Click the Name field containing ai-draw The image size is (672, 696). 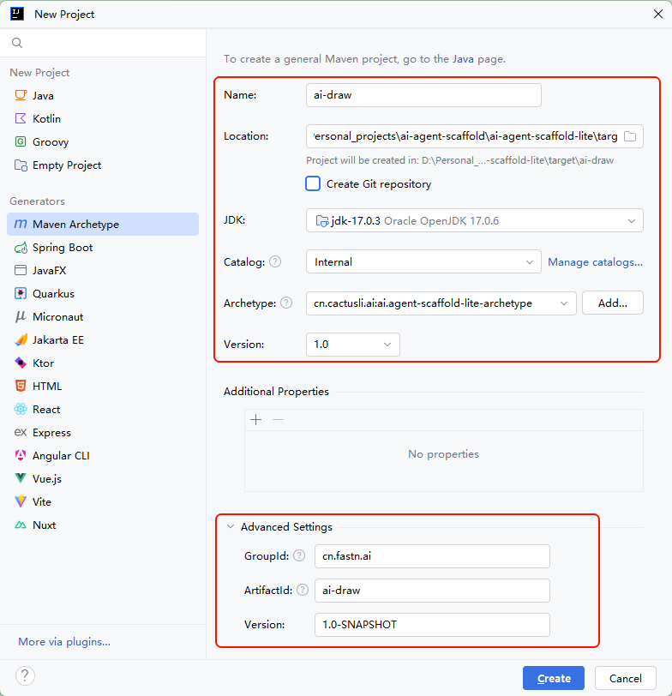[x=423, y=95]
